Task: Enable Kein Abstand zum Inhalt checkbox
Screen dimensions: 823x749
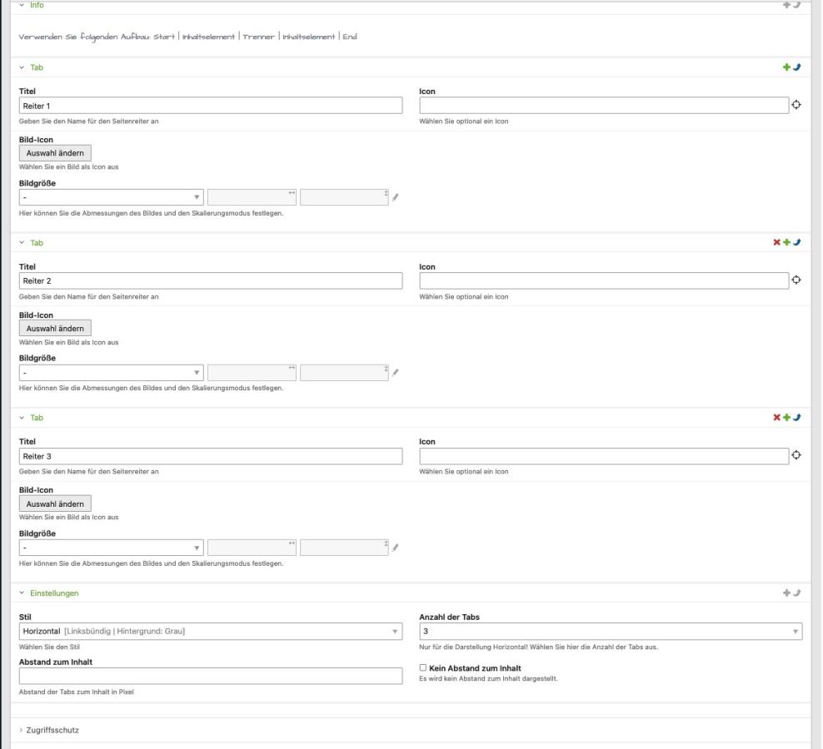Action: click(x=423, y=667)
